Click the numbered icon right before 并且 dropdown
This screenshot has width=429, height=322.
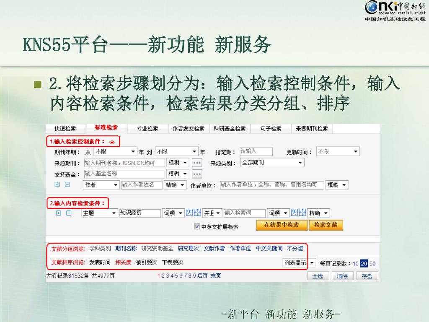pos(189,213)
